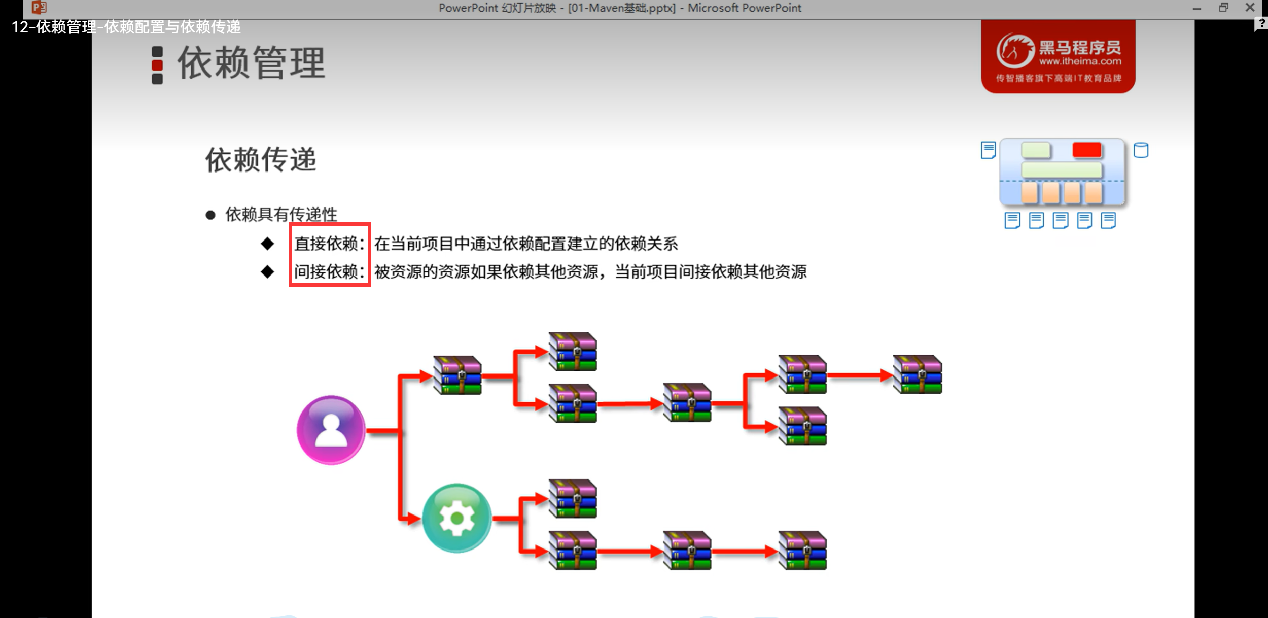Click the question mark help icon
Image resolution: width=1268 pixels, height=618 pixels.
point(1261,23)
